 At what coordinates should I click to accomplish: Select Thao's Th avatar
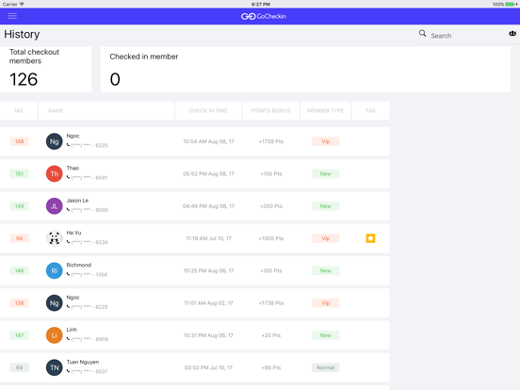point(54,173)
